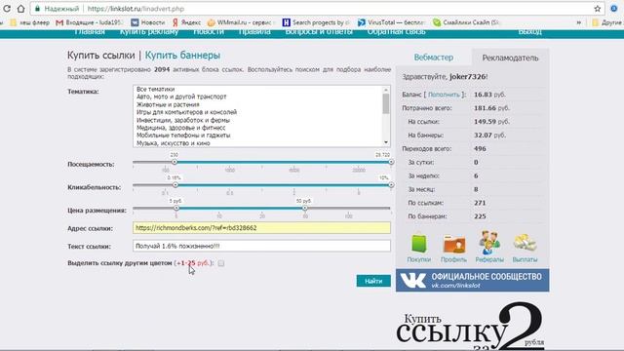
Task: Click the Тематика list scroll down arrow
Action: [x=386, y=142]
